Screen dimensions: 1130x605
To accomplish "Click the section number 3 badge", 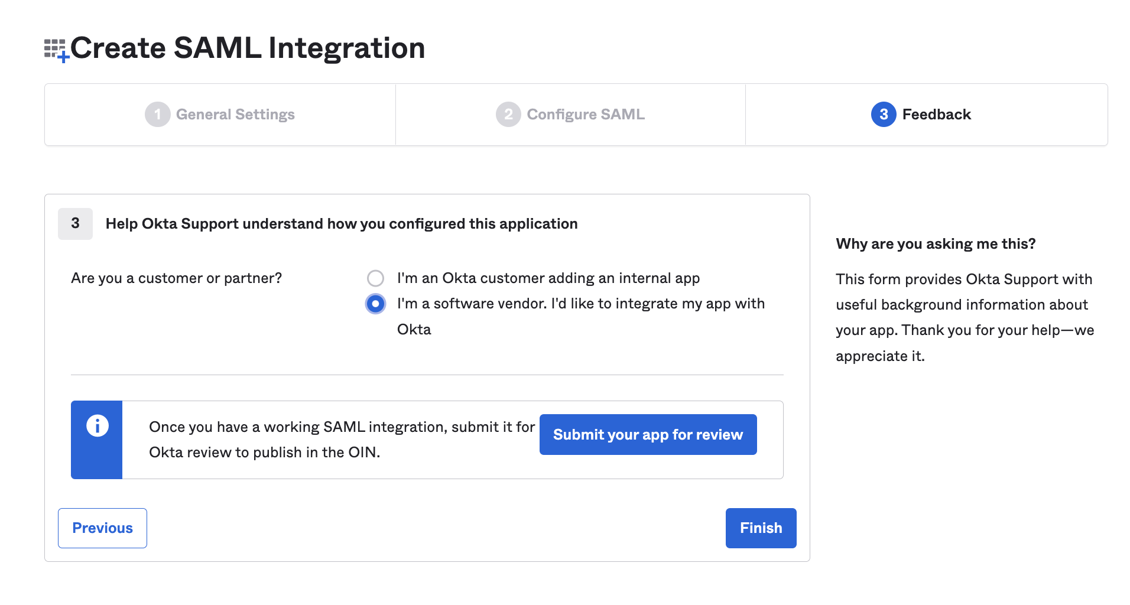I will point(75,223).
